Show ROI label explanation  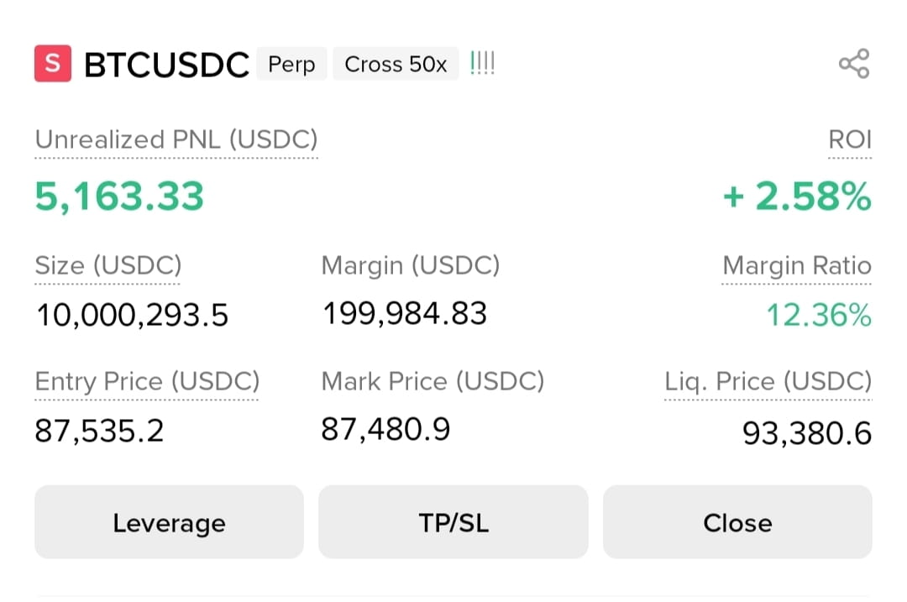coord(850,140)
